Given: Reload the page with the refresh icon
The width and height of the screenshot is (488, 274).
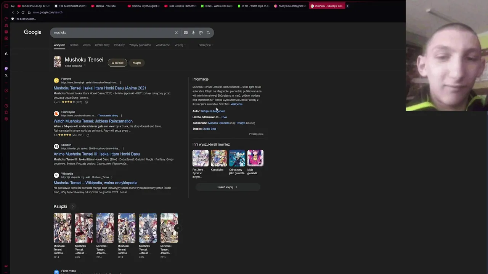Looking at the screenshot, I should tap(23, 12).
